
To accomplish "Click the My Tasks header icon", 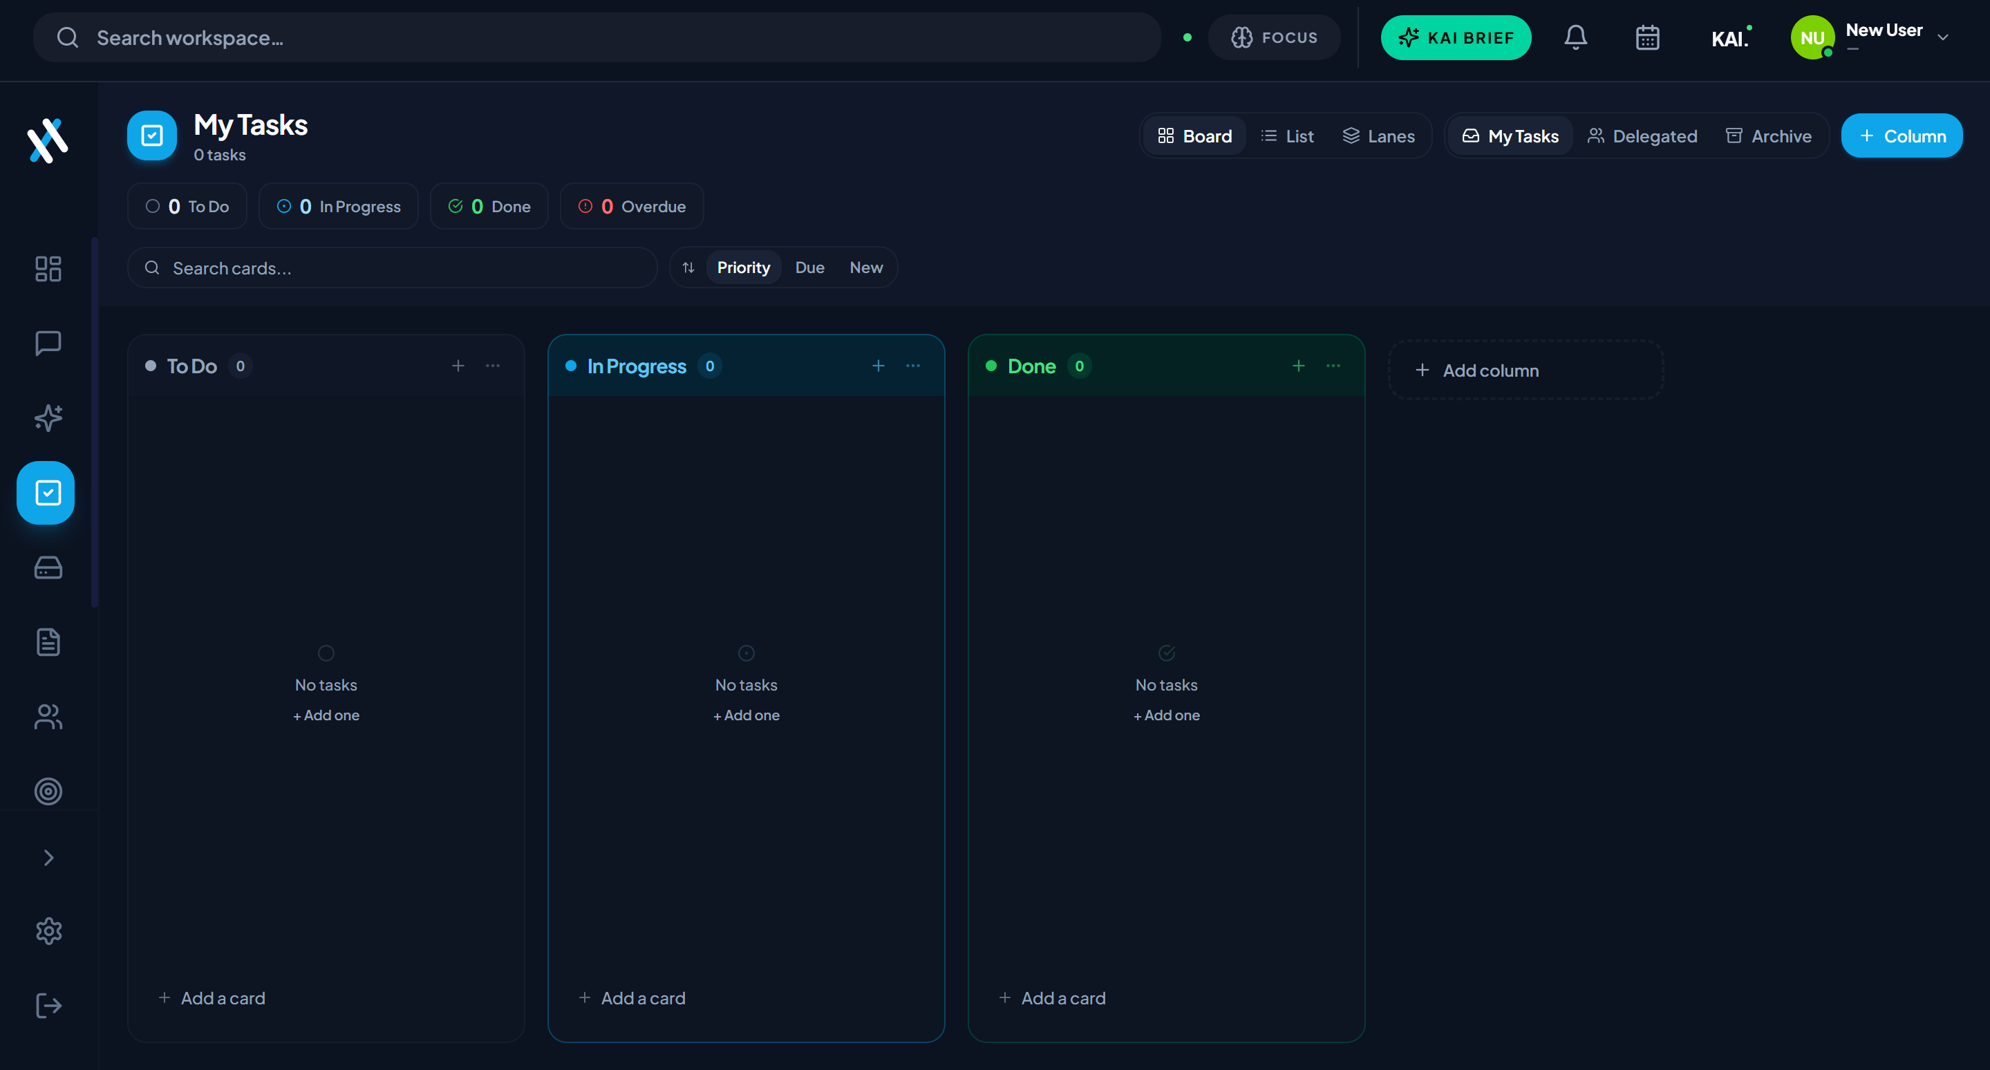I will click(152, 136).
